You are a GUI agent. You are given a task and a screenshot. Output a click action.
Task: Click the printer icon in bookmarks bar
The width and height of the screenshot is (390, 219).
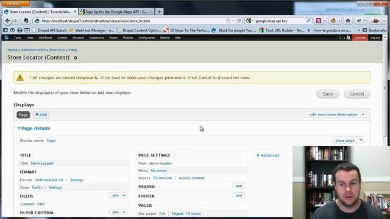point(19,30)
